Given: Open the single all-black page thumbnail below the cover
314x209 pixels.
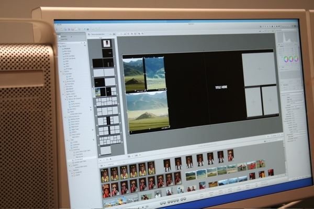Looking at the screenshot, I should pos(107,53).
